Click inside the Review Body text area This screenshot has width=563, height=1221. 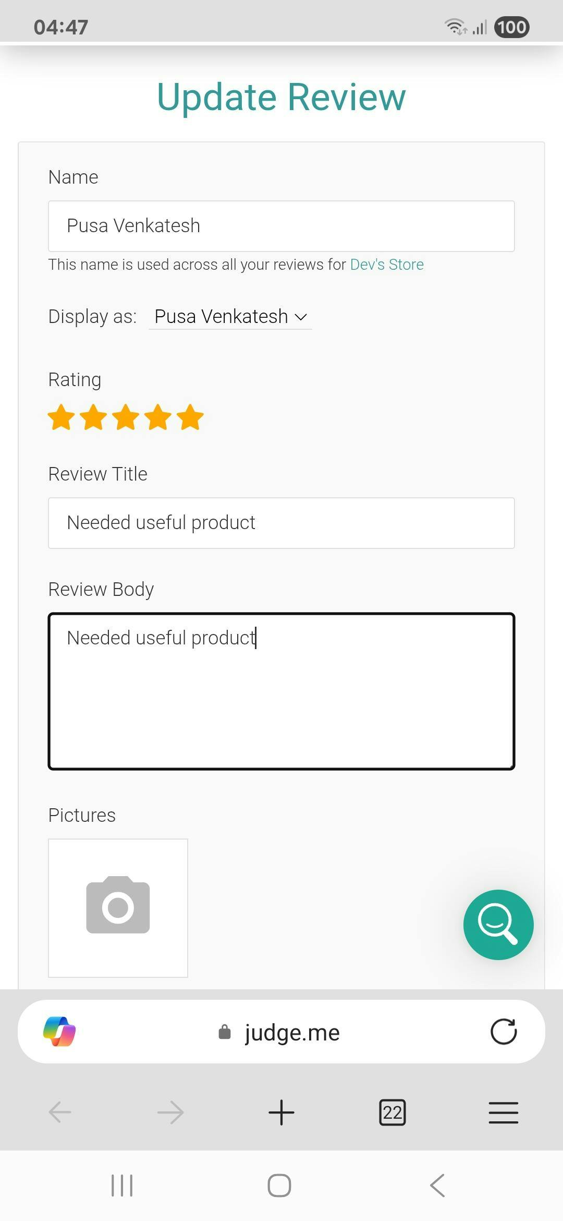pos(281,691)
